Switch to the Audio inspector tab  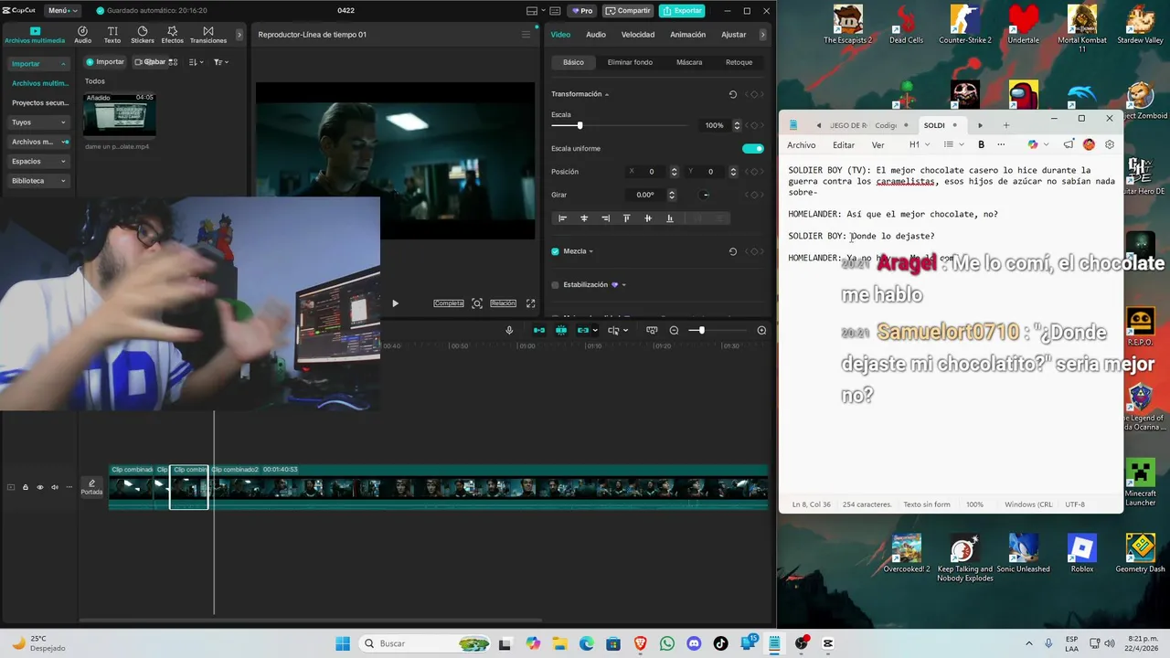[596, 35]
